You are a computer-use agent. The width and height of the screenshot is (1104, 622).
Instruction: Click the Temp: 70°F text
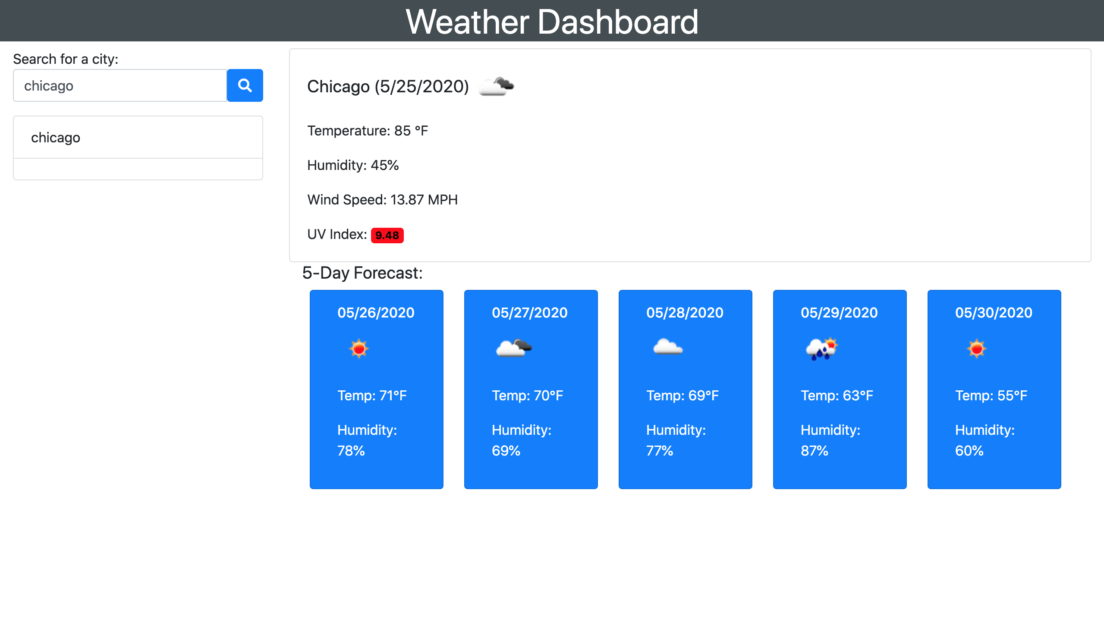point(528,395)
